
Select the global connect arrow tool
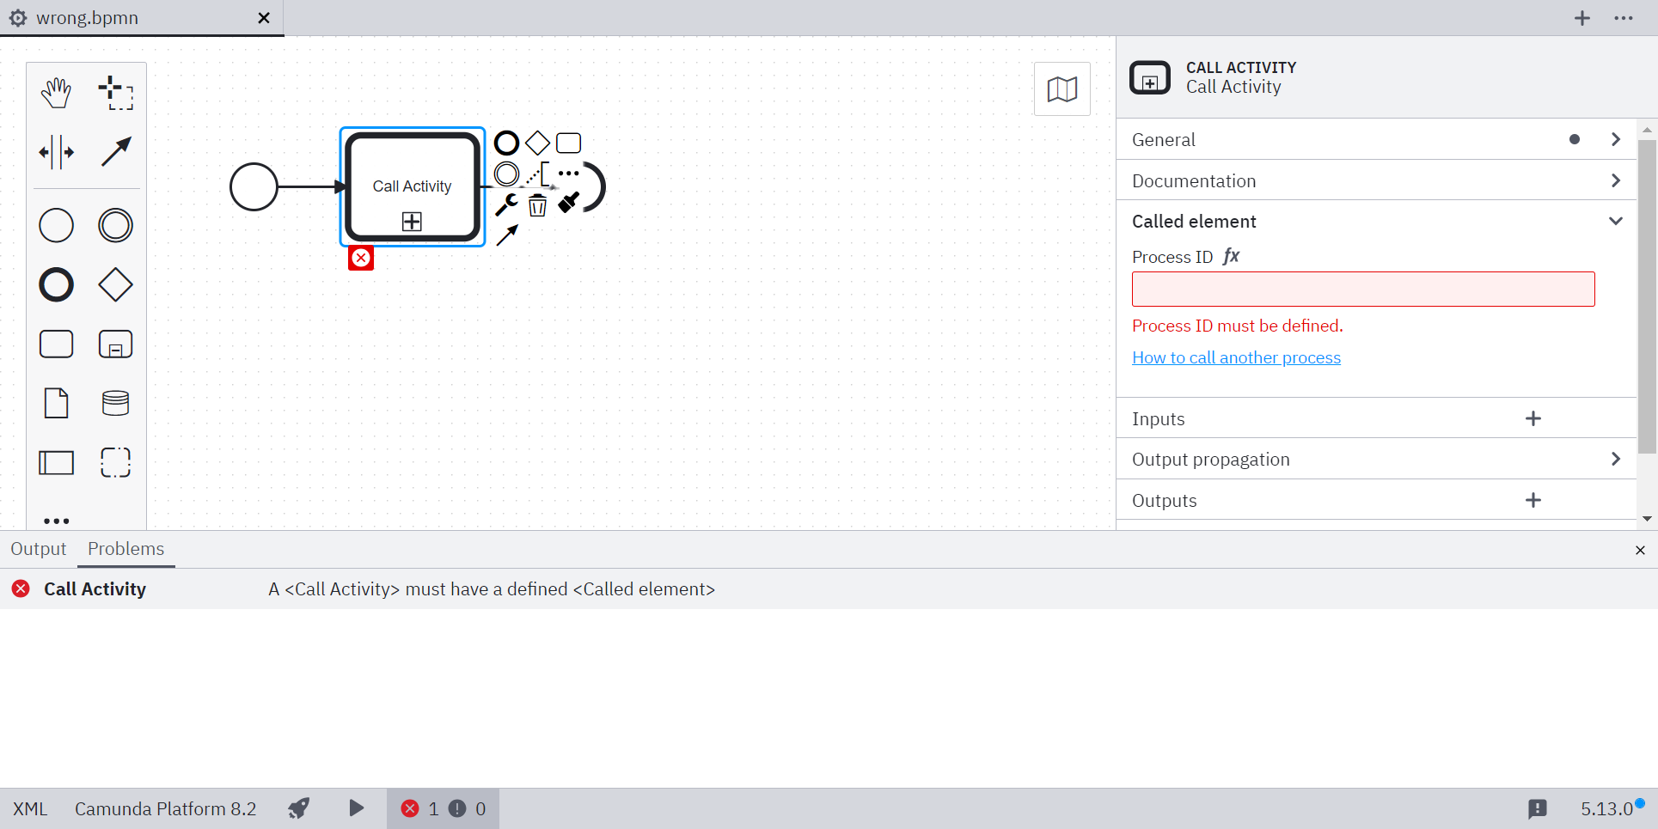click(x=116, y=152)
